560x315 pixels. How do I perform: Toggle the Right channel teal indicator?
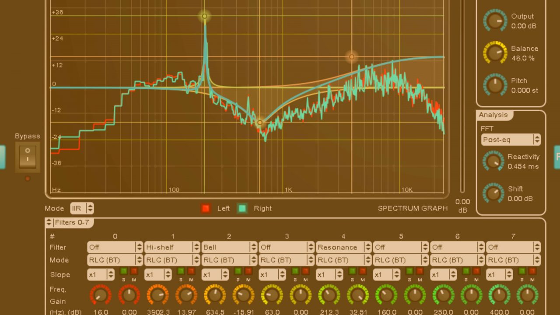(x=242, y=208)
